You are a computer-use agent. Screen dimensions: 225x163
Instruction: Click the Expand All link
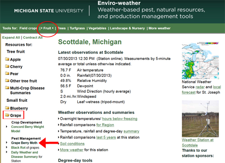click(x=11, y=37)
